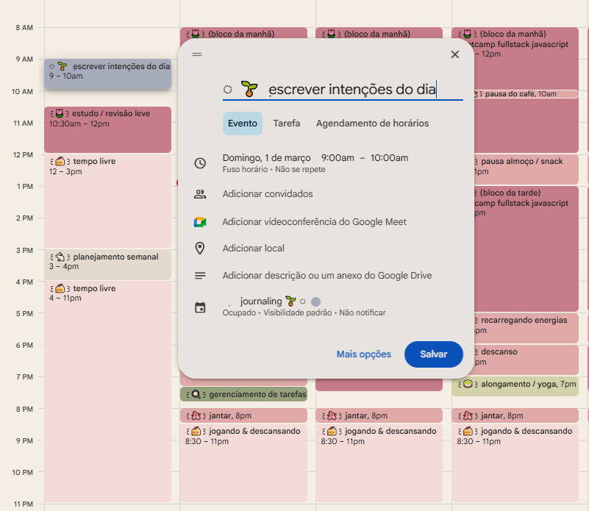589x511 pixels.
Task: Click the guests people icon
Action: click(200, 194)
